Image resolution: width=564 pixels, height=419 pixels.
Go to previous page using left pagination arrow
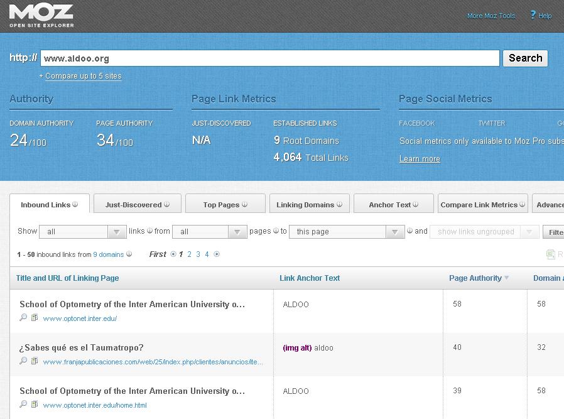[173, 254]
